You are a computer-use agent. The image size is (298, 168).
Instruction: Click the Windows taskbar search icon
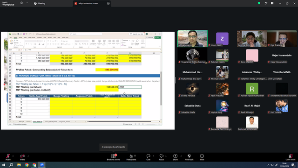(x=11, y=165)
